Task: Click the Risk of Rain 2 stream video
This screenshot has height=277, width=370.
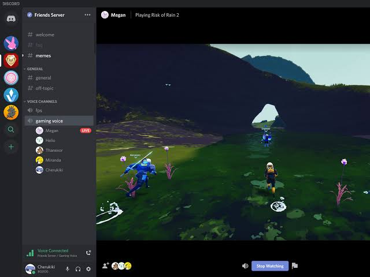Action: 233,142
